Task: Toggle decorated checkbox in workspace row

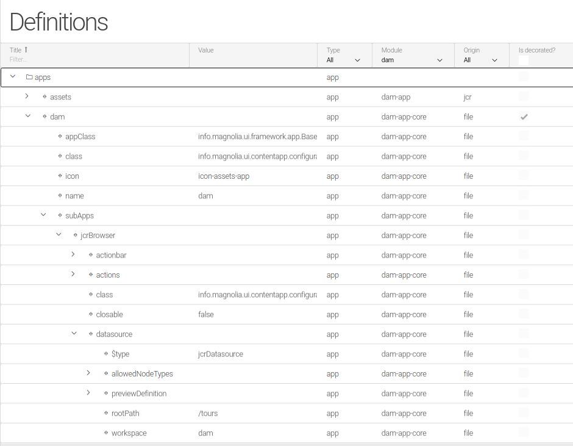Action: point(523,432)
